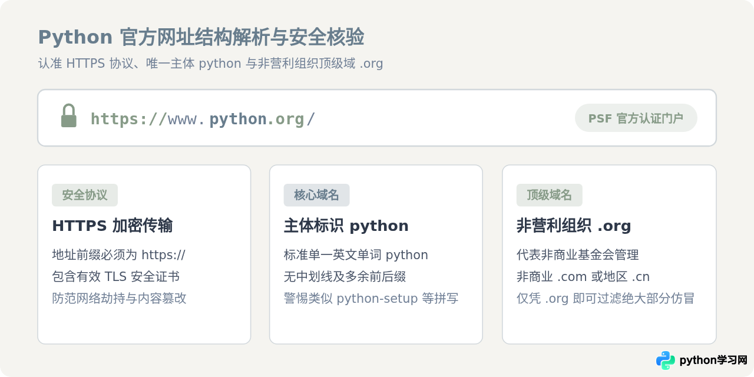Click the heading 主体标识 python
Screen dimensions: 754x377
click(346, 226)
